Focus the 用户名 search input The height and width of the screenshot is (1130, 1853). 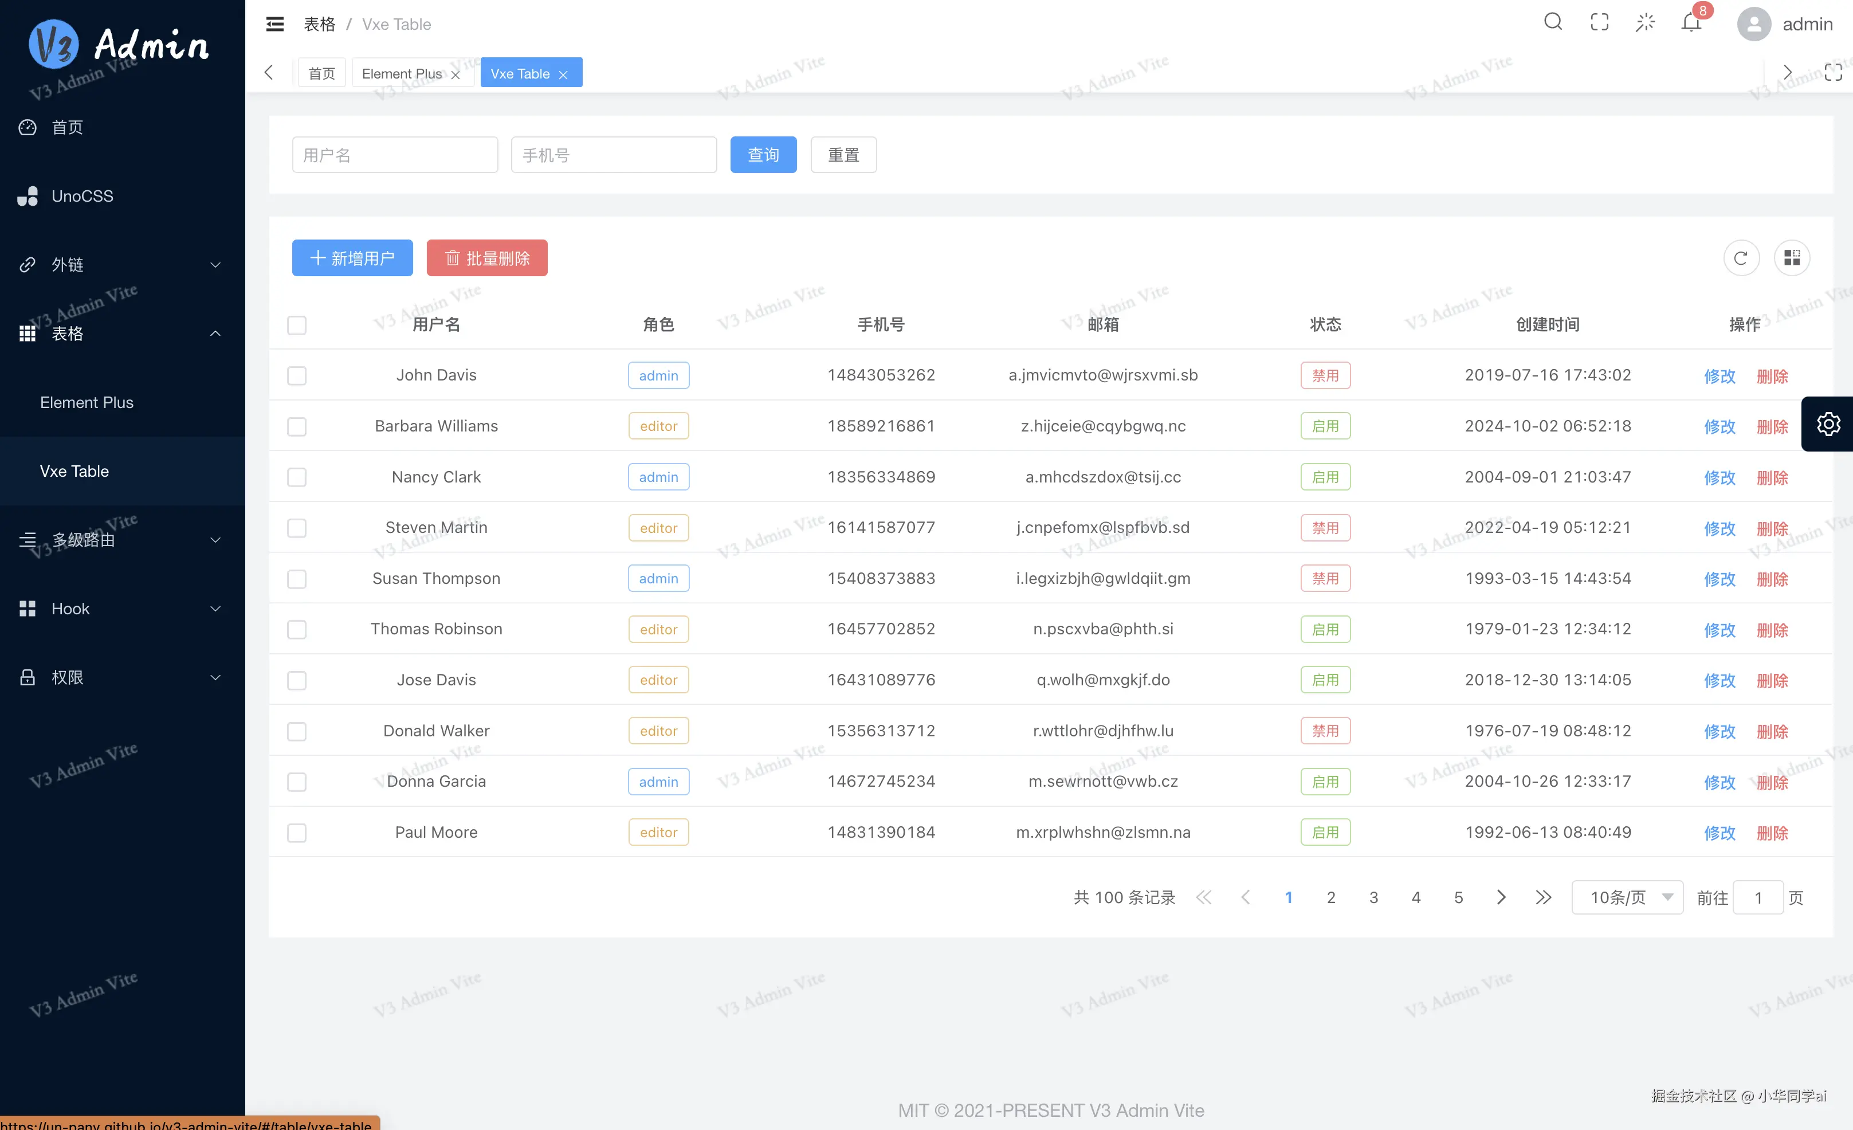[395, 155]
